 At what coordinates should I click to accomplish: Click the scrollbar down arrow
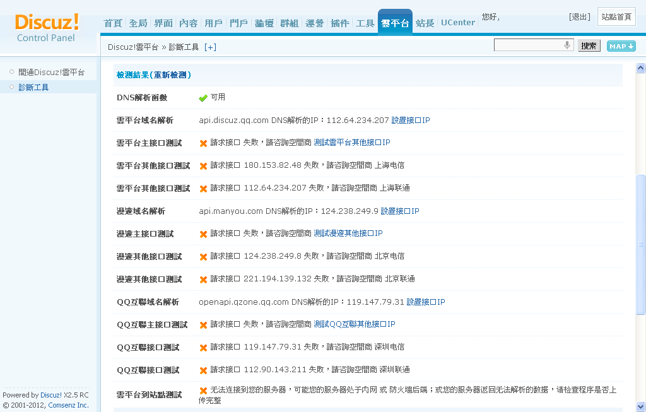(640, 406)
